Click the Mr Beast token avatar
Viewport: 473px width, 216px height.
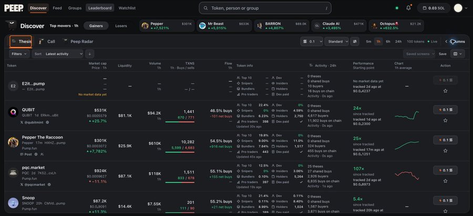202,26
